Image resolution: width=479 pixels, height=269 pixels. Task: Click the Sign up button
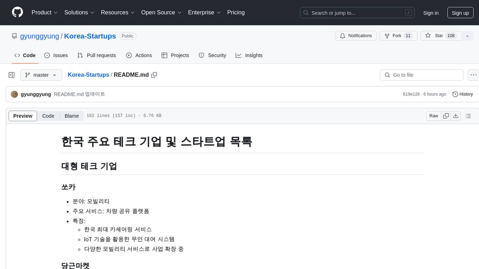pyautogui.click(x=460, y=13)
